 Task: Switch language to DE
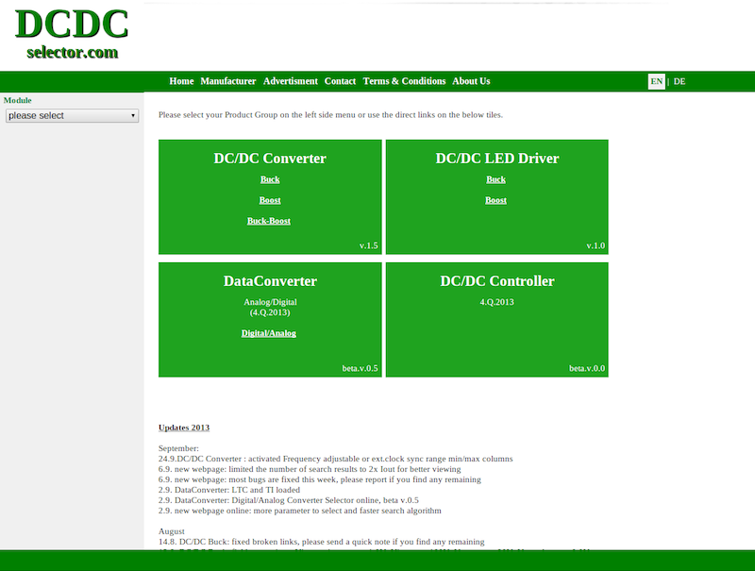679,81
